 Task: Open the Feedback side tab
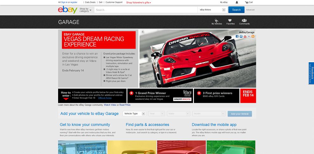click(311, 73)
